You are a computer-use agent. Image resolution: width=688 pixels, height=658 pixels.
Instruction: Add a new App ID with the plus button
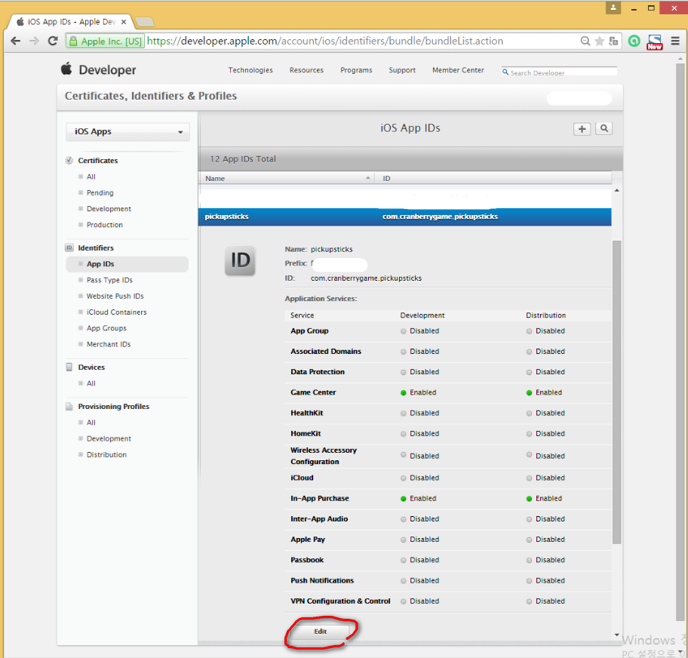pos(582,128)
